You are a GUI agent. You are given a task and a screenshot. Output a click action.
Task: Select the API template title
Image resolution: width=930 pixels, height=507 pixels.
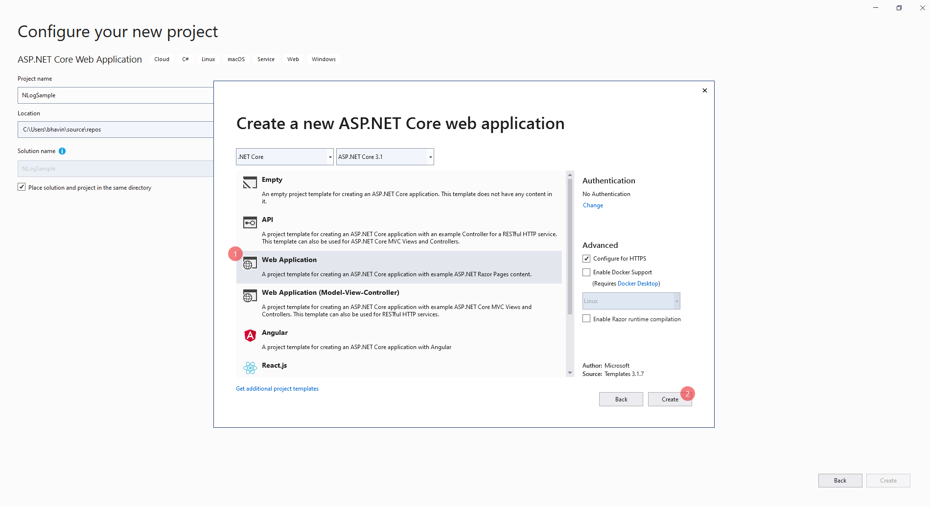click(x=267, y=220)
